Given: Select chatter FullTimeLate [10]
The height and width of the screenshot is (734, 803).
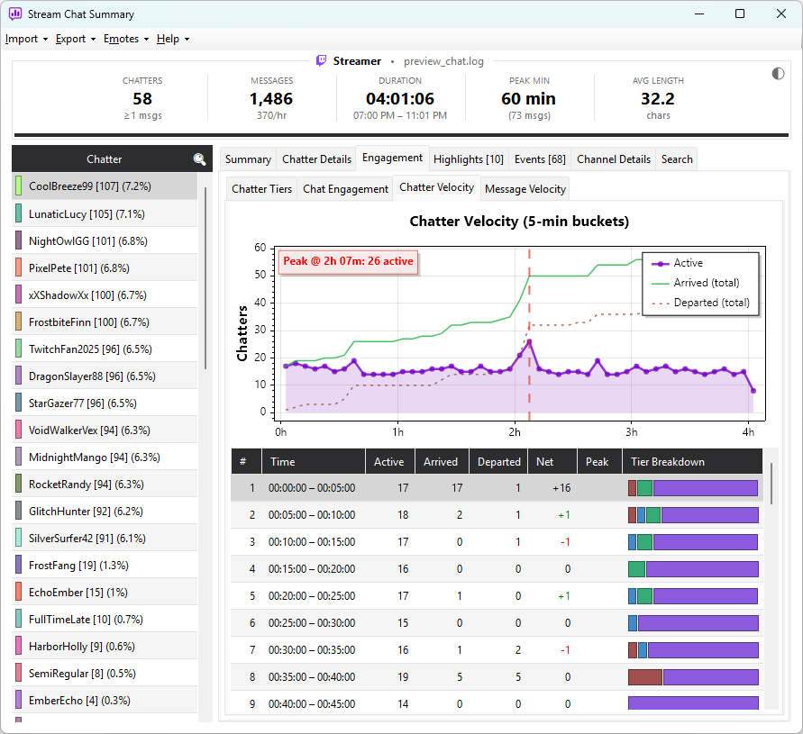Looking at the screenshot, I should [105, 620].
